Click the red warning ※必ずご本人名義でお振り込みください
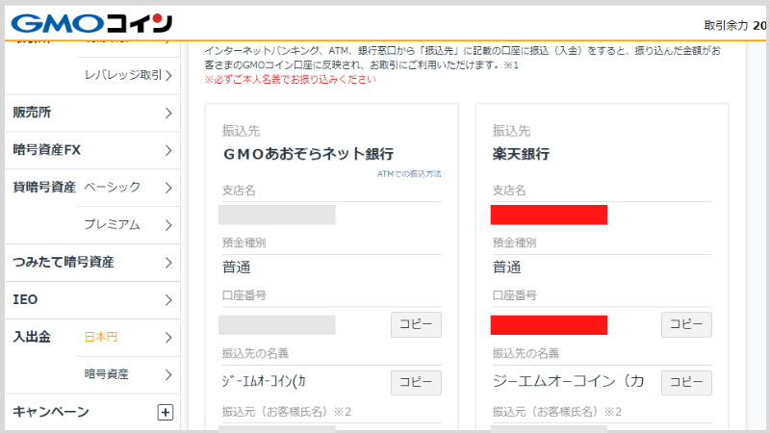This screenshot has width=770, height=433. 291,80
